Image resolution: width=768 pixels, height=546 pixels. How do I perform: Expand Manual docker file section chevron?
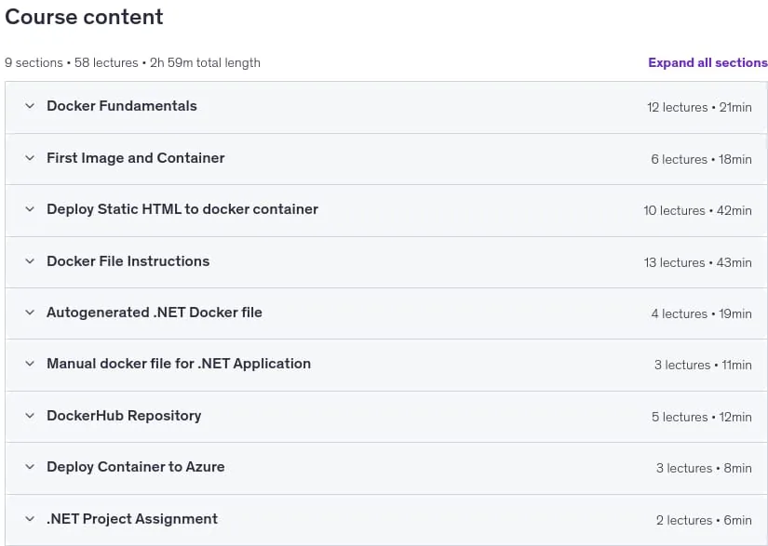(30, 364)
